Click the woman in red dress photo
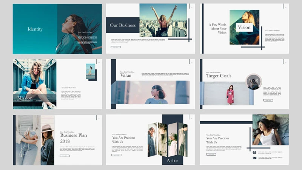 tap(230, 94)
